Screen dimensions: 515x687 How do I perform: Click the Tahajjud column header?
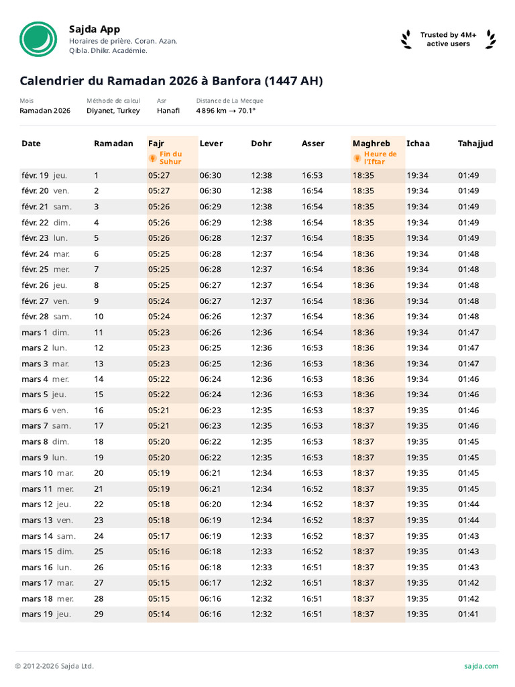(475, 144)
